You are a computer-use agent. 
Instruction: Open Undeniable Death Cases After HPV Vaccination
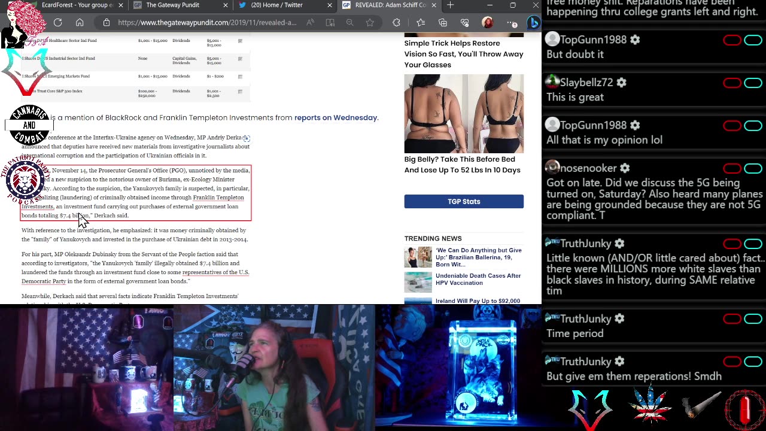pyautogui.click(x=478, y=280)
